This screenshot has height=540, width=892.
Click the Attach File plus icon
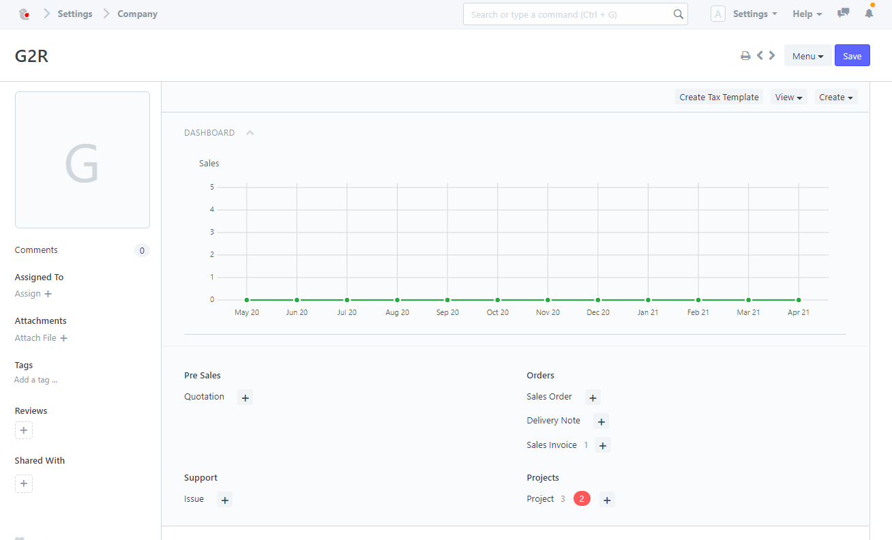63,338
